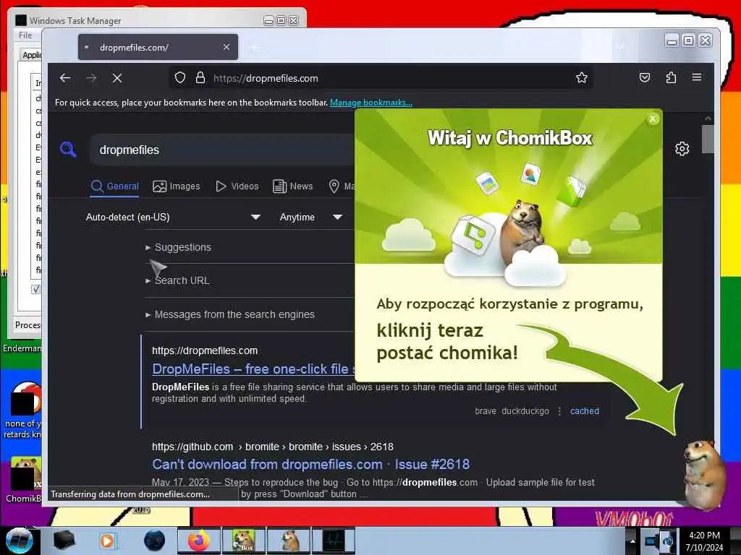Click the page vertical scrollbar thumb

point(708,139)
